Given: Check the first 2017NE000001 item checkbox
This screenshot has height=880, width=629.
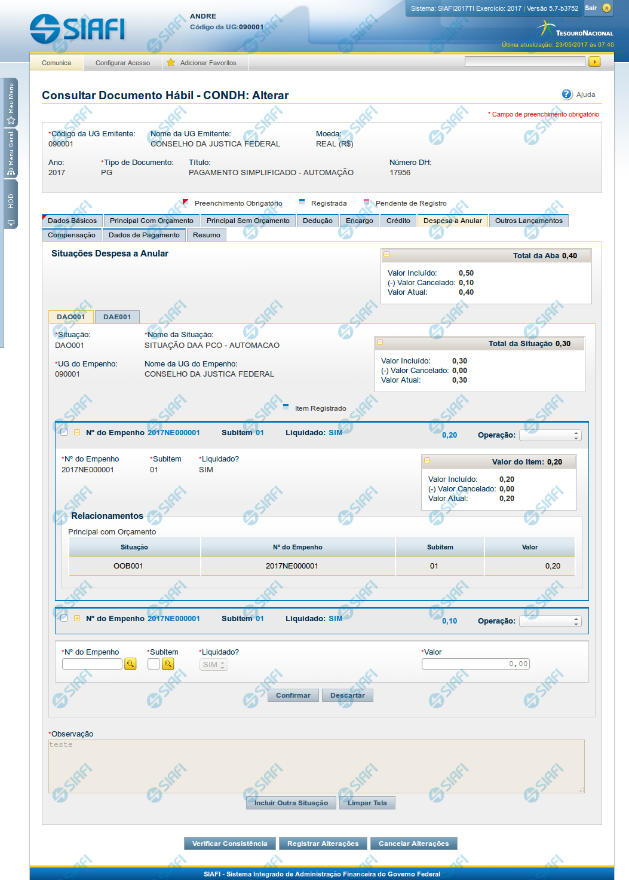Looking at the screenshot, I should pos(64,432).
